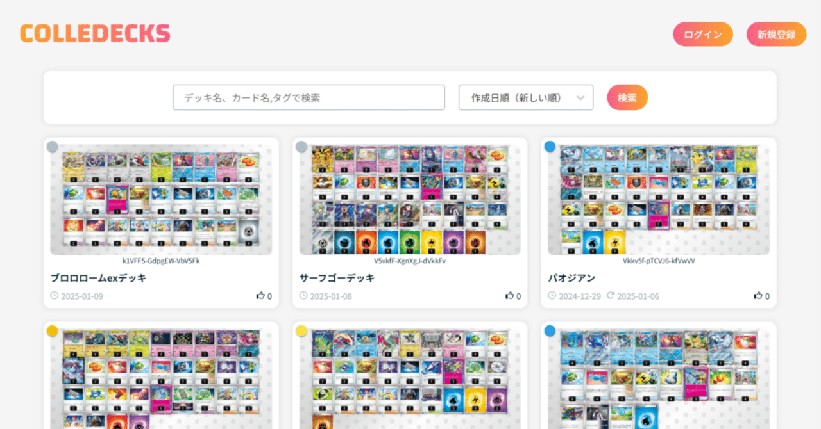Click deck code V5vkfF-XgnXgJ-dVkkFv
Image resolution: width=821 pixels, height=429 pixels.
point(410,261)
